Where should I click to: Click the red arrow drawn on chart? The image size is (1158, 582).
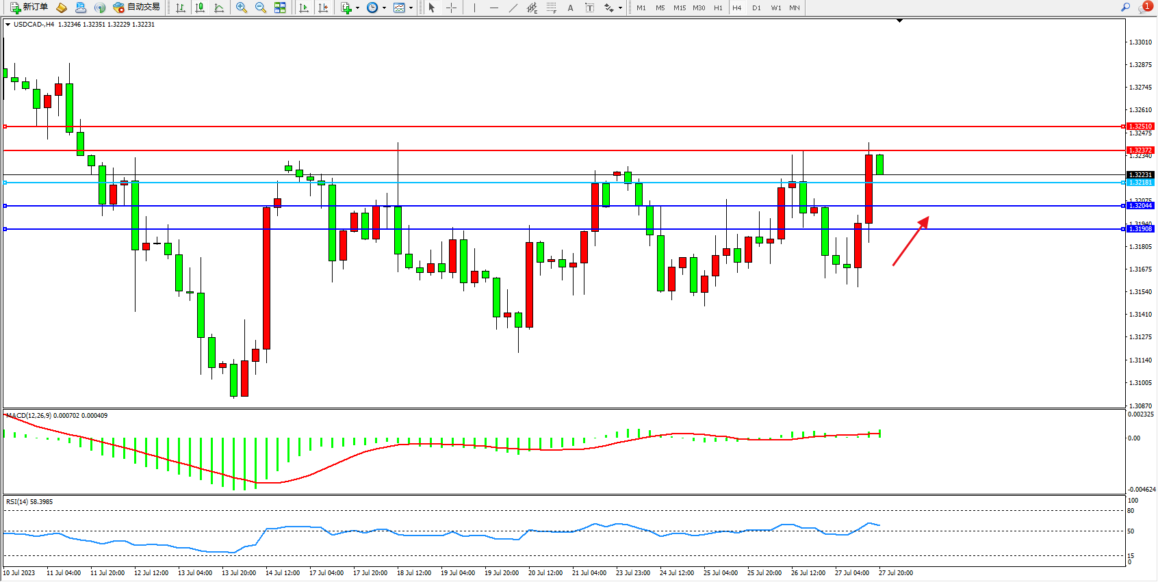(x=910, y=241)
